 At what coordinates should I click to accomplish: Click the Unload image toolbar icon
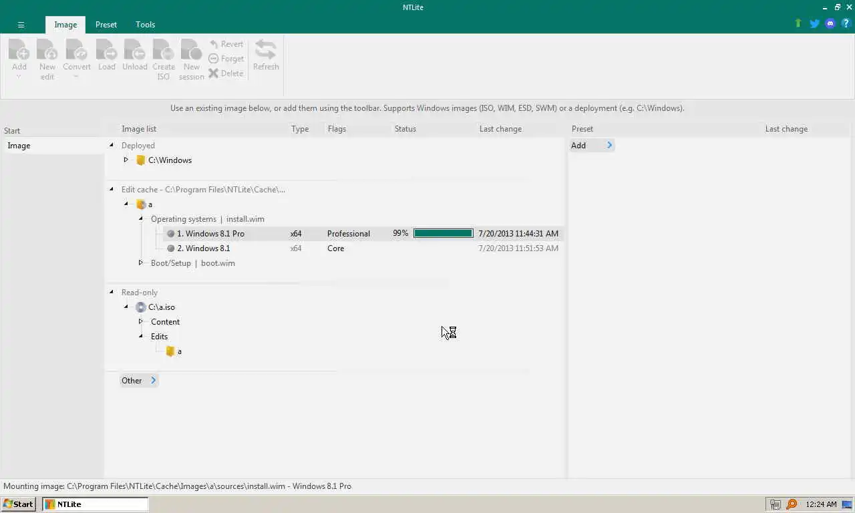tap(135, 50)
